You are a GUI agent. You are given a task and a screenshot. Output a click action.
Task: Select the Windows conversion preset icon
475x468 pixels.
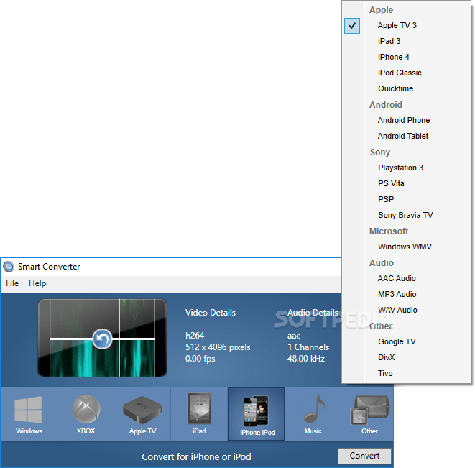coord(29,414)
